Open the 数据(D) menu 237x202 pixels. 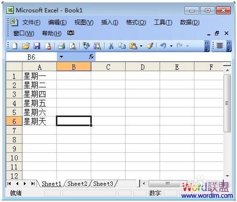tap(190, 22)
